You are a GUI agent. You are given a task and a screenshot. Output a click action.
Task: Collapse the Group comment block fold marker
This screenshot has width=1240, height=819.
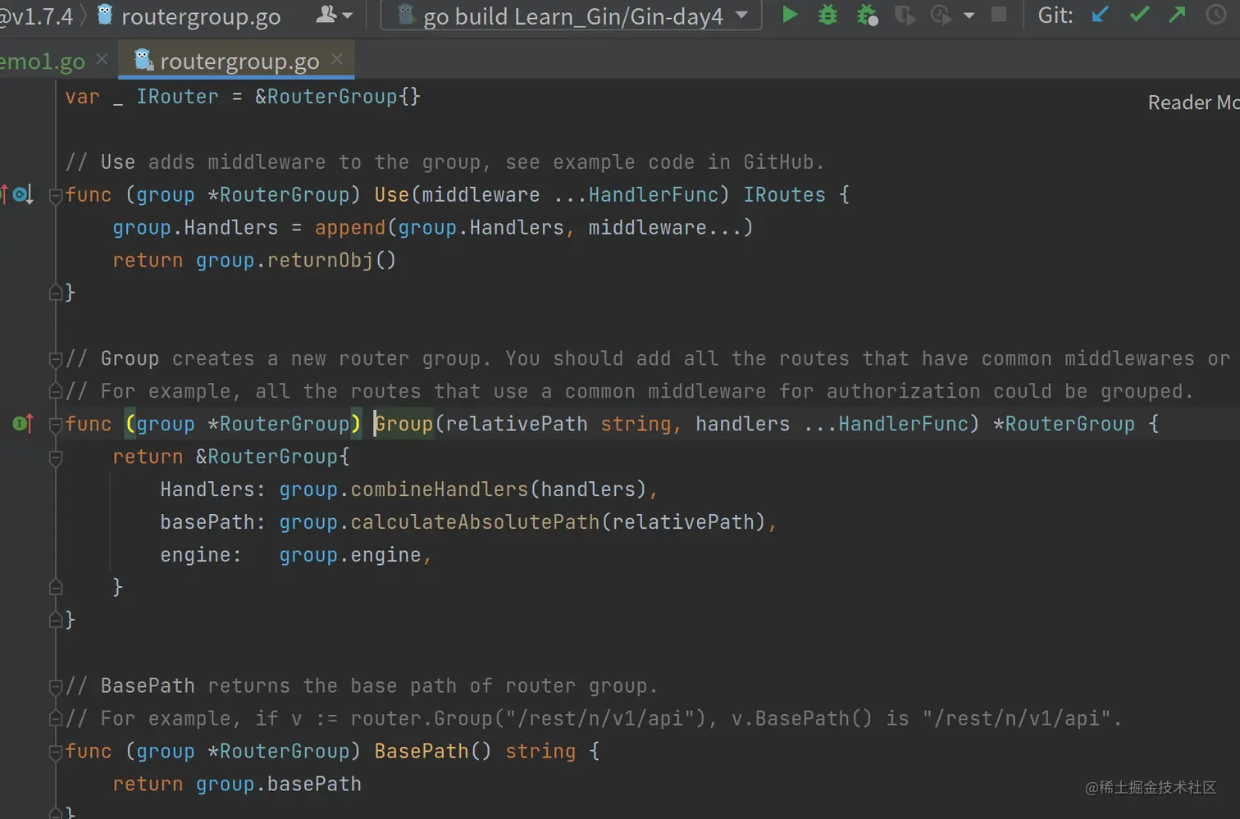point(56,359)
